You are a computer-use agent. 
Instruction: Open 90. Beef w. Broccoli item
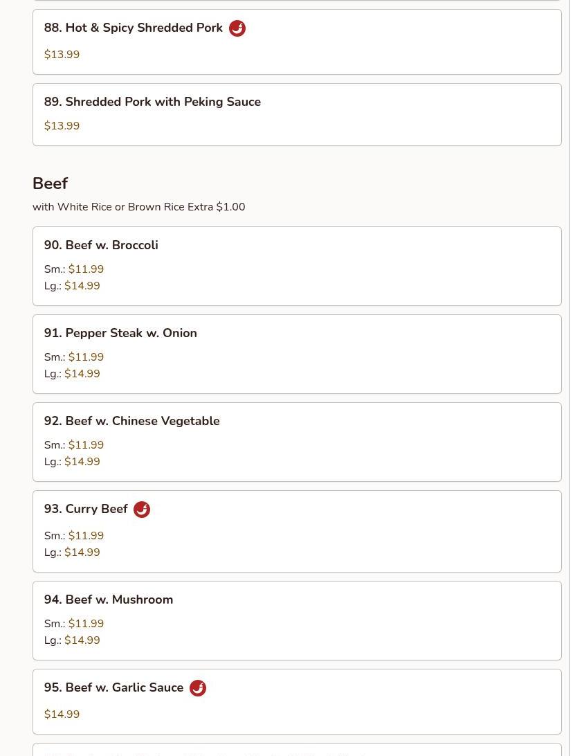[101, 245]
